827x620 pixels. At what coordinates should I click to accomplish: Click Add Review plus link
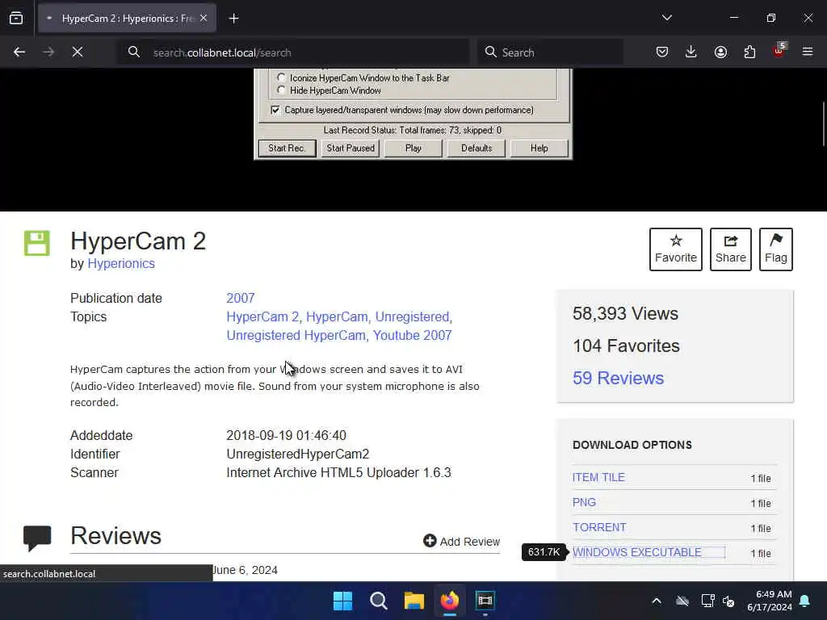coord(461,542)
